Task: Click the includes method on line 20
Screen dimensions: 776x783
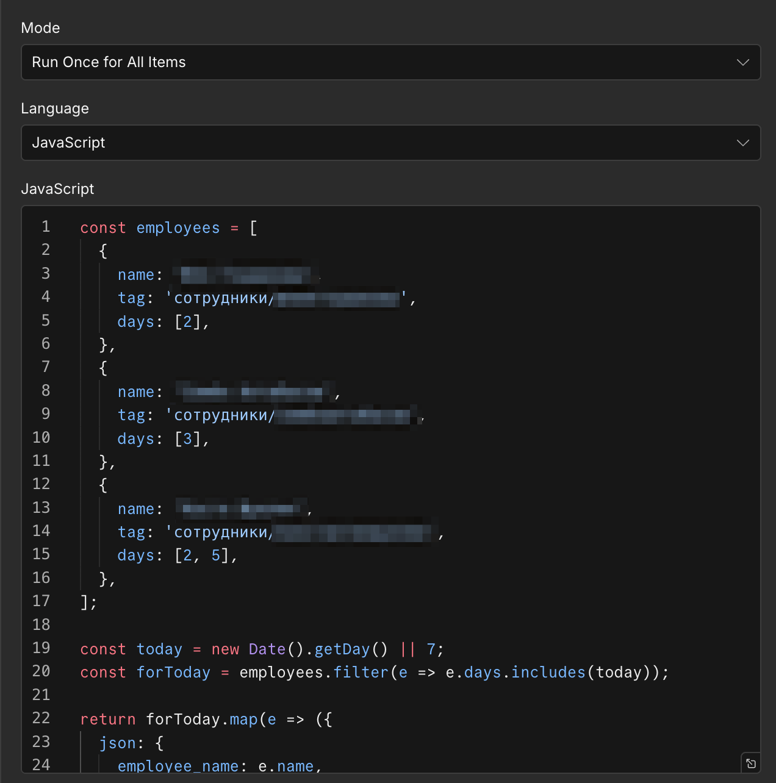Action: (x=548, y=673)
